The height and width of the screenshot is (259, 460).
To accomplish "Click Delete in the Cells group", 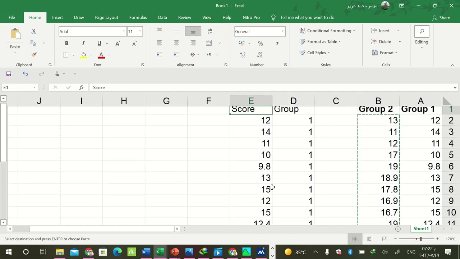I will pos(381,42).
